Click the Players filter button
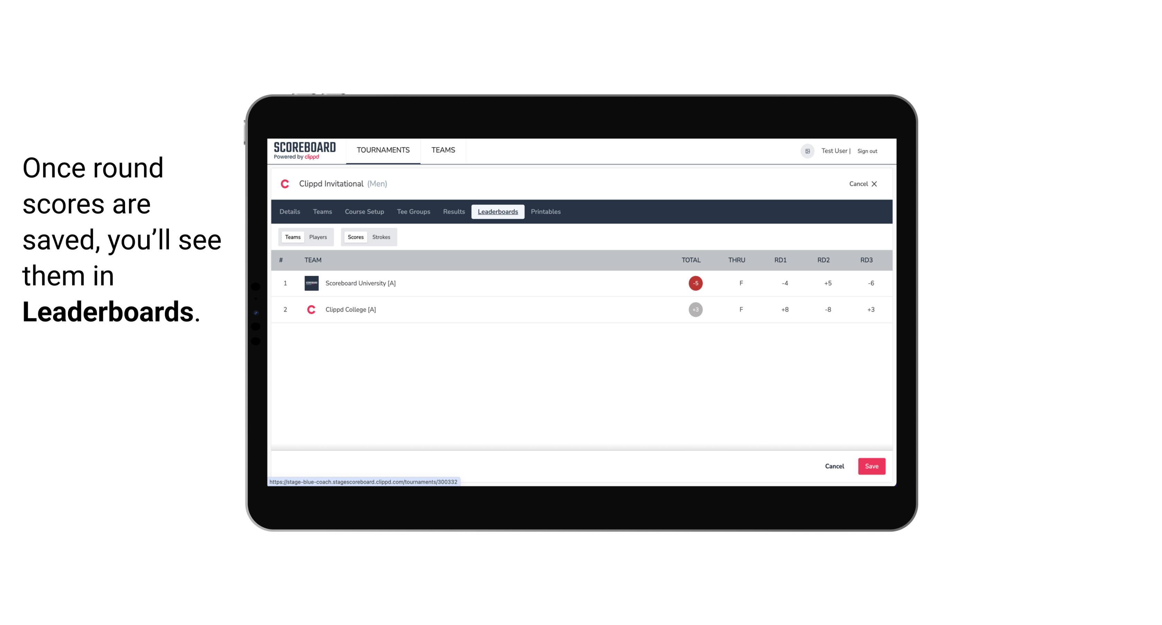 pos(318,237)
